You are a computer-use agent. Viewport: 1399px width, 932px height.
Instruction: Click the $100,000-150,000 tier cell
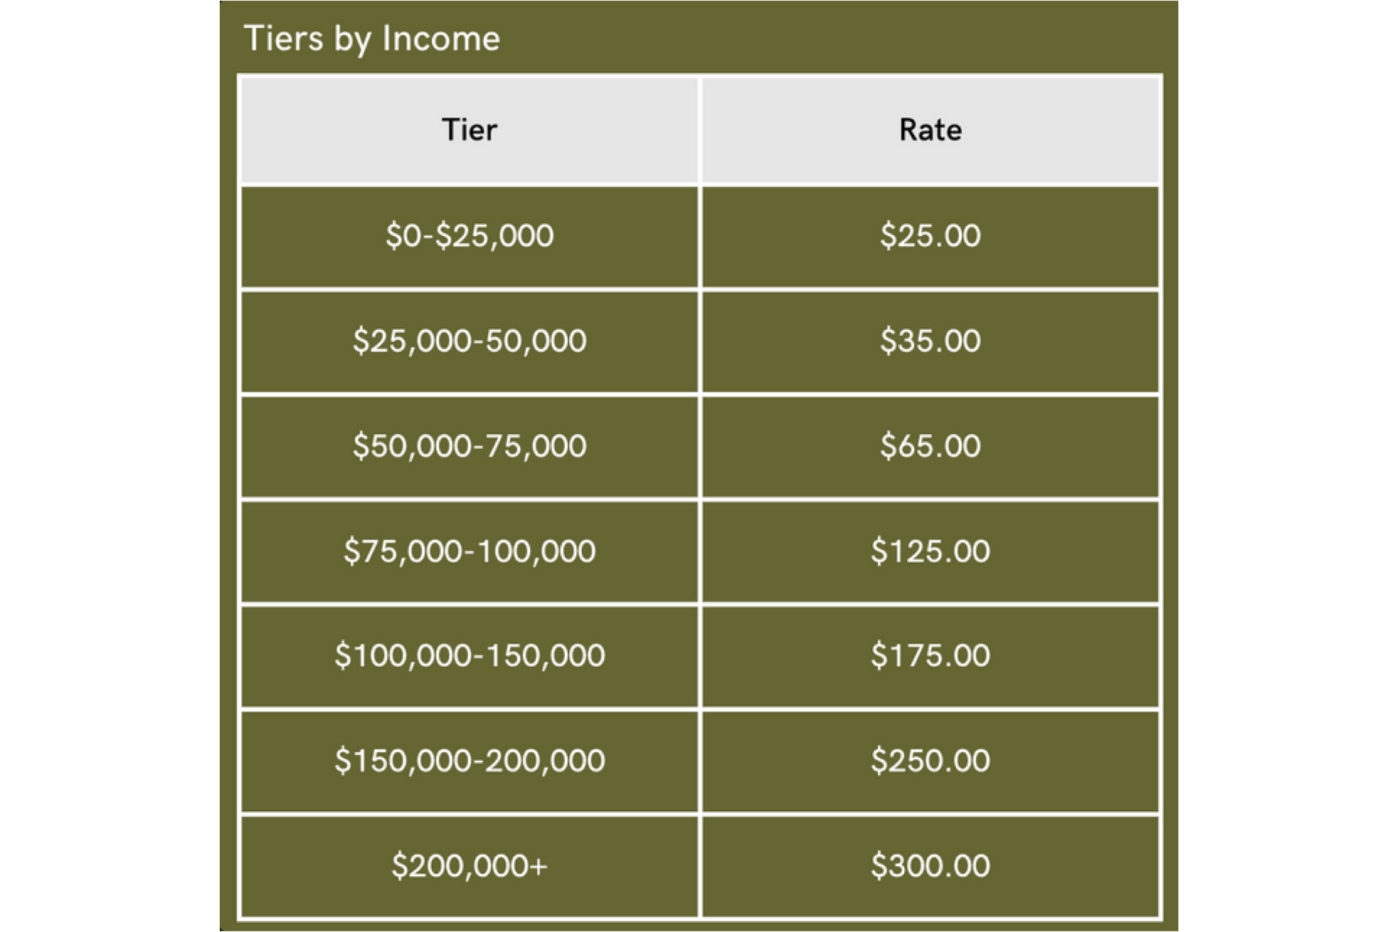coord(469,656)
